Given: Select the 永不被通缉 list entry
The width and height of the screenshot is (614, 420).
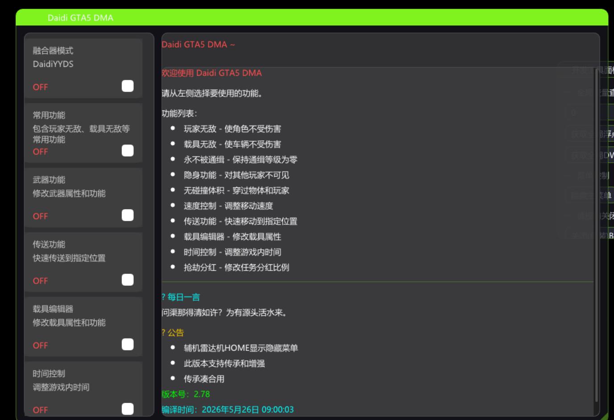Looking at the screenshot, I should point(240,160).
